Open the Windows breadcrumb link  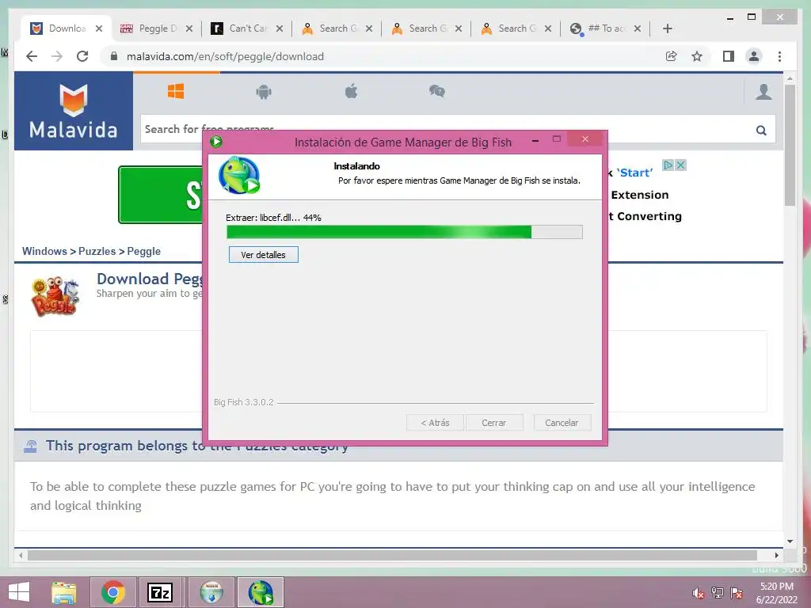pyautogui.click(x=44, y=251)
